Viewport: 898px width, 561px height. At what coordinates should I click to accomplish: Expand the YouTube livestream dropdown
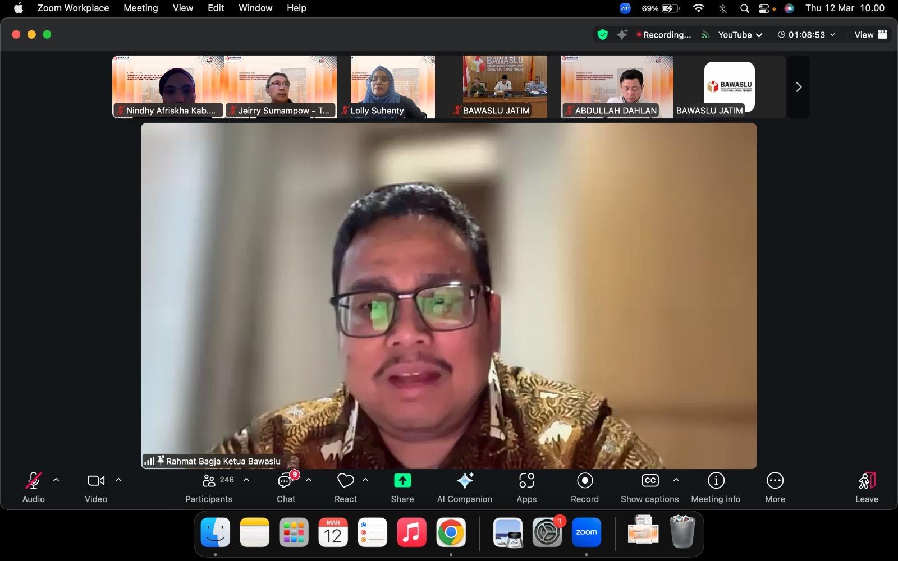[740, 35]
